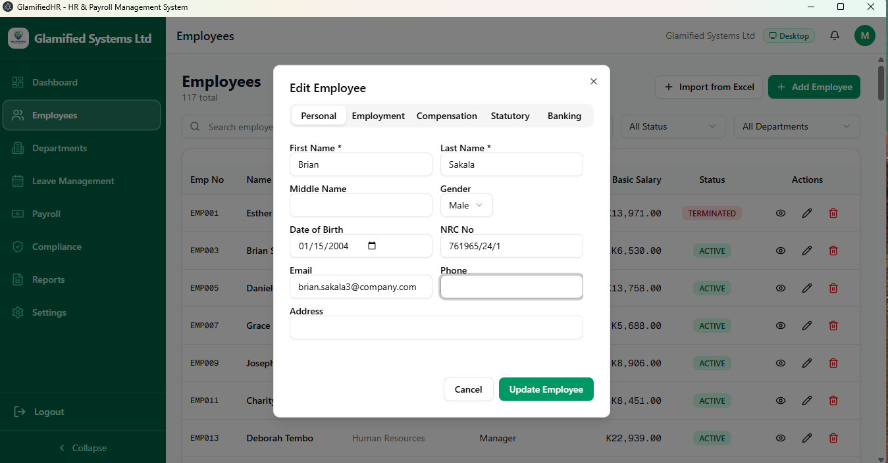Delete EMP013 with trash icon
This screenshot has width=888, height=463.
(833, 438)
